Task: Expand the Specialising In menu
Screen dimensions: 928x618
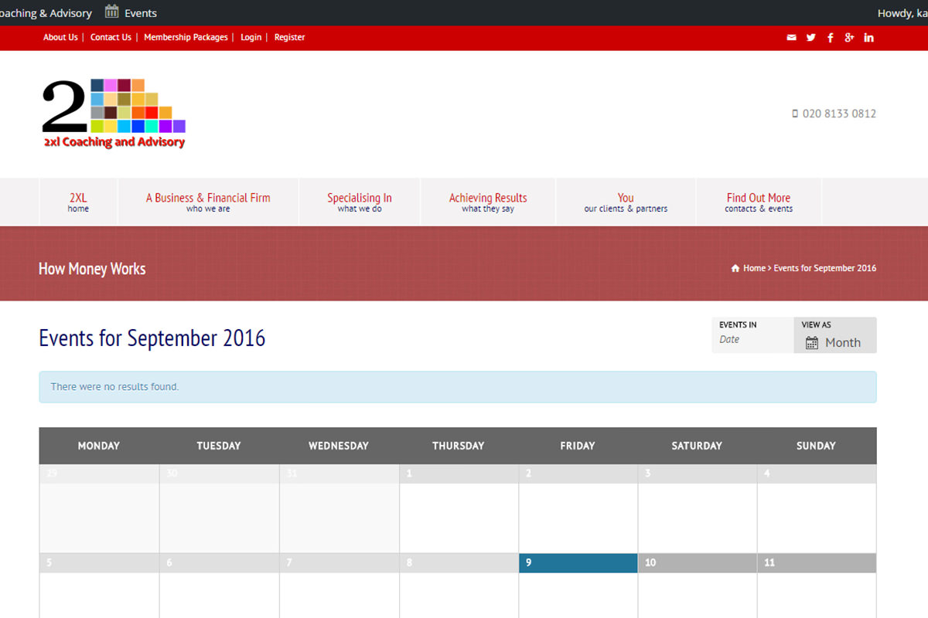Action: 359,202
